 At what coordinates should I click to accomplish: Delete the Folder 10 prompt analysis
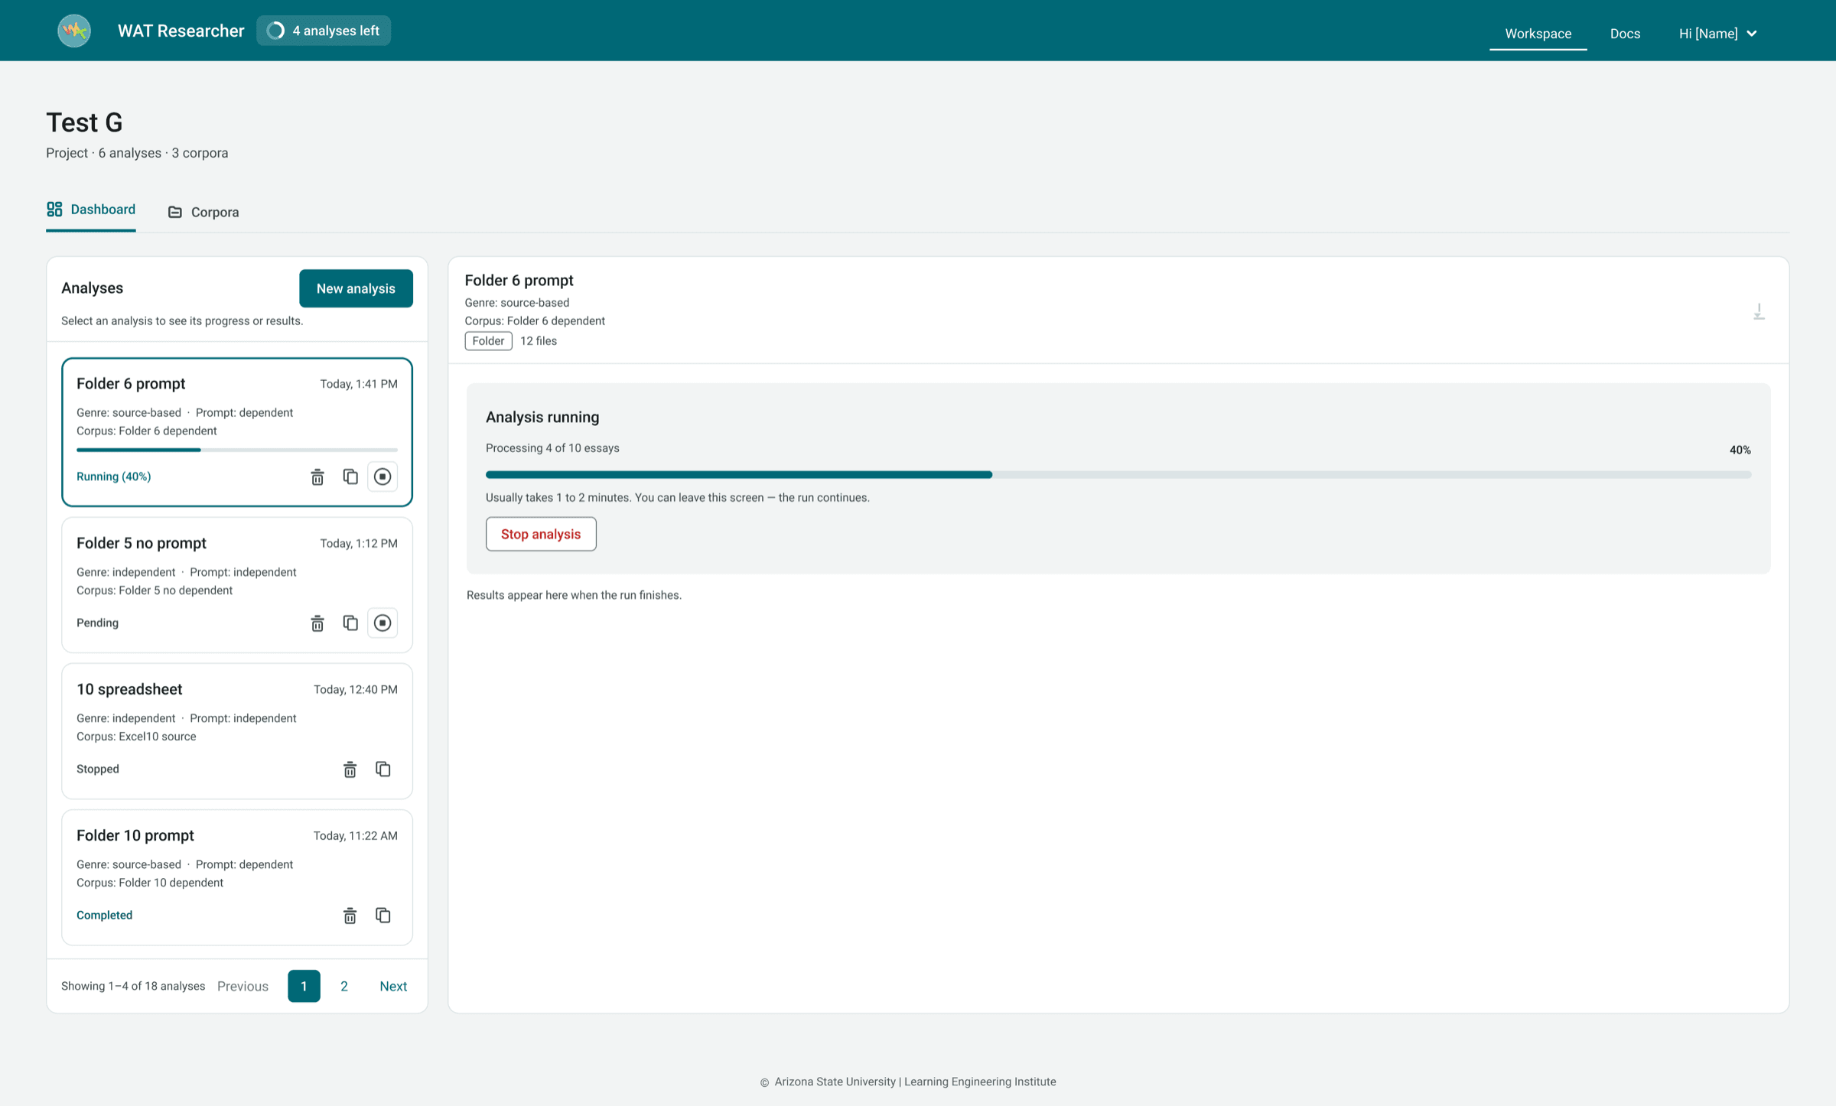(x=350, y=915)
